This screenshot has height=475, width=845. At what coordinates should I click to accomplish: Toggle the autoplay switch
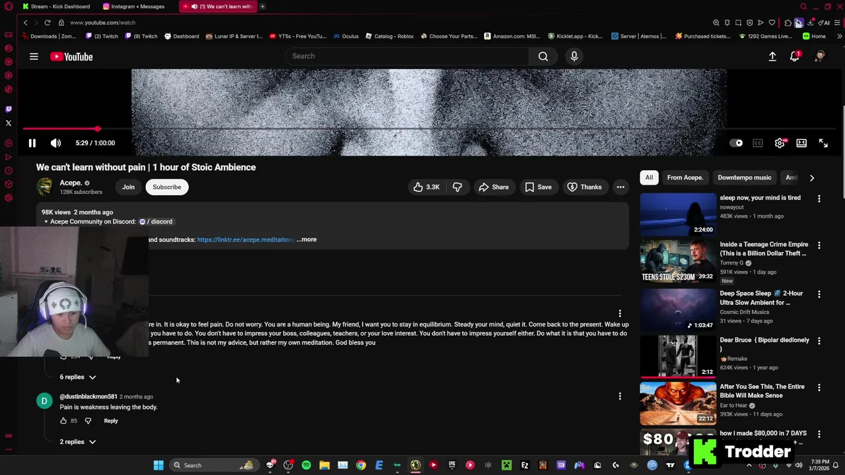736,143
